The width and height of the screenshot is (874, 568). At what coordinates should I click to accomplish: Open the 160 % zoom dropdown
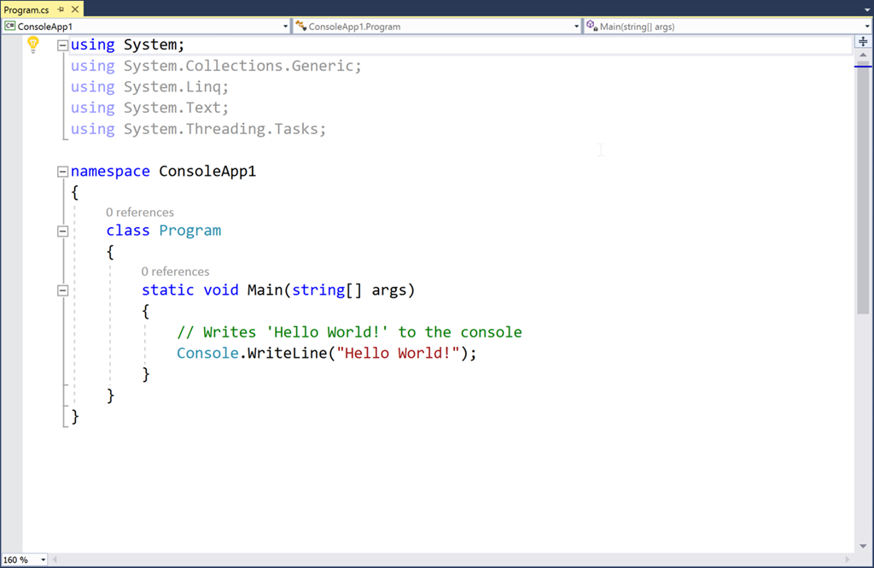(x=45, y=560)
